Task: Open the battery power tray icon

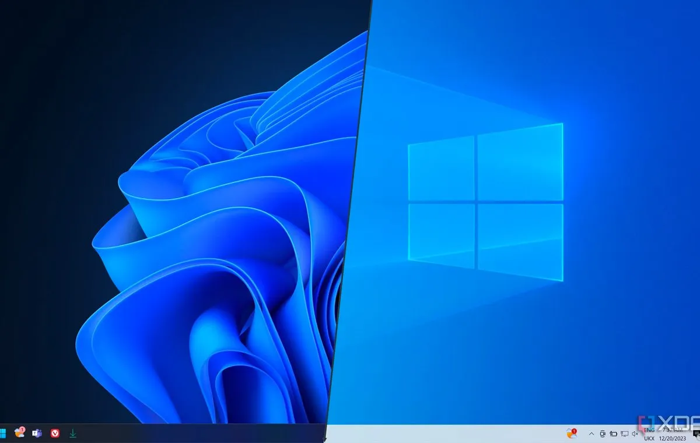Action: point(613,434)
